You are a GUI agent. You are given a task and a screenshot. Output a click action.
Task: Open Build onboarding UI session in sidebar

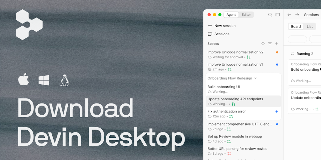click(x=243, y=89)
